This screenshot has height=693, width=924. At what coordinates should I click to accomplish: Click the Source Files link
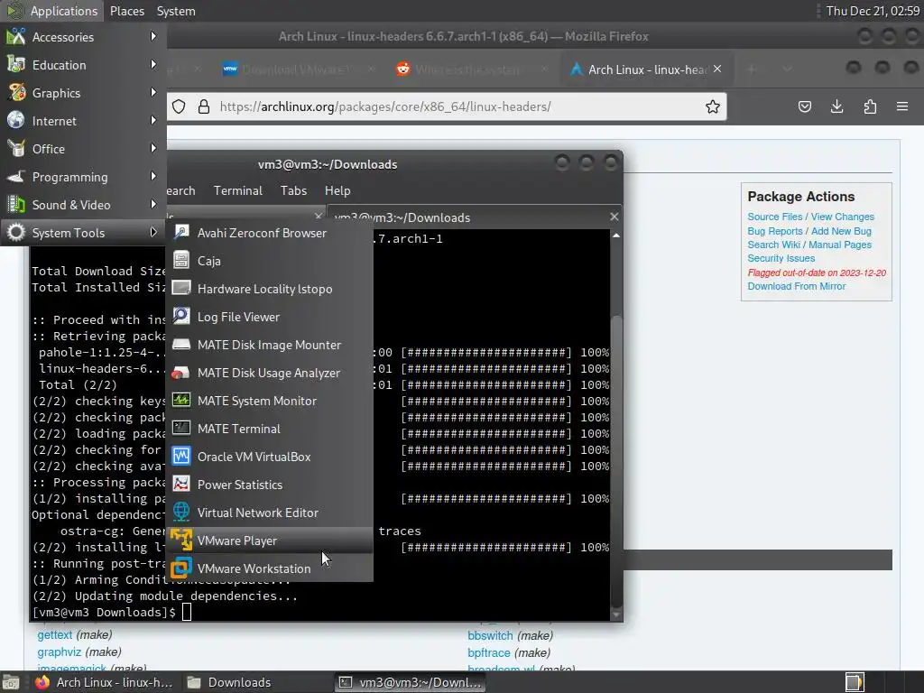click(x=775, y=217)
